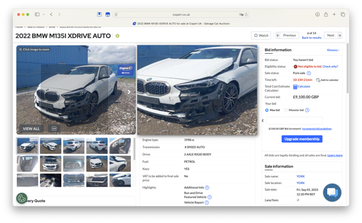Open the live chat bubble icon

tap(332, 193)
